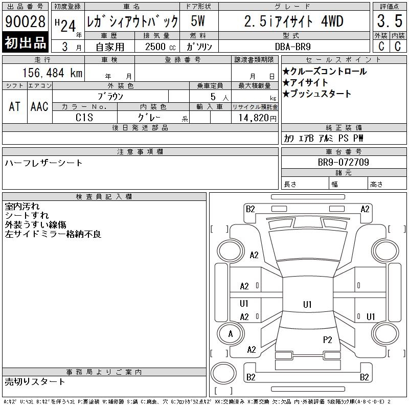Click the door shape value 5W
The height and width of the screenshot is (409, 409).
point(198,21)
